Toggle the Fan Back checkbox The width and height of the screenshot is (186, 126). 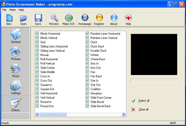click(87, 76)
